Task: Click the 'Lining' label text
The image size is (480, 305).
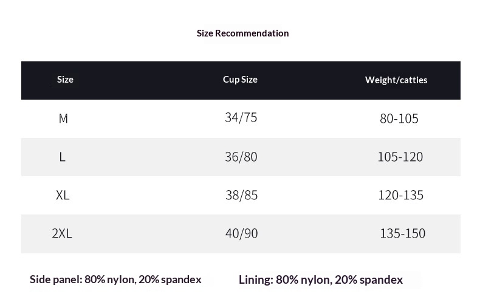Action: point(255,280)
